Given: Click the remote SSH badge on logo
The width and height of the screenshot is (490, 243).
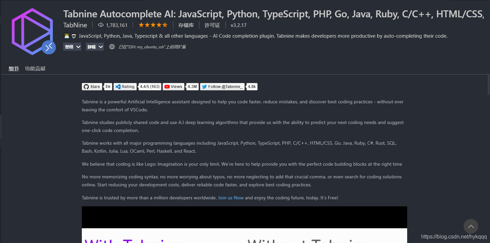Looking at the screenshot, I should point(49,47).
